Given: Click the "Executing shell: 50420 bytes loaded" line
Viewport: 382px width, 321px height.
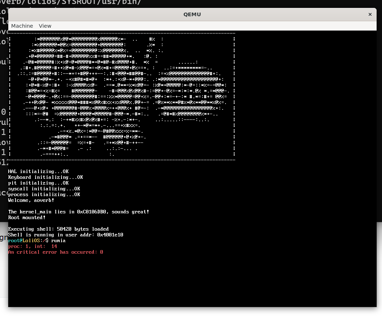Looking at the screenshot, I should point(58,229).
